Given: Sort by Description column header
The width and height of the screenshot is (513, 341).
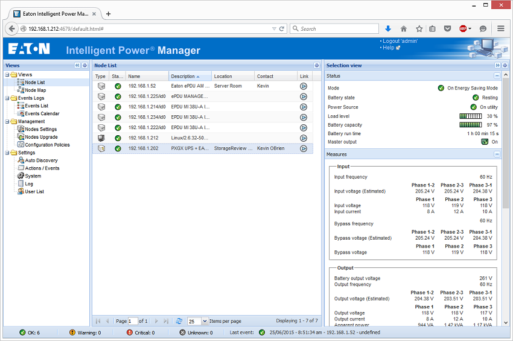Looking at the screenshot, I should tap(190, 76).
